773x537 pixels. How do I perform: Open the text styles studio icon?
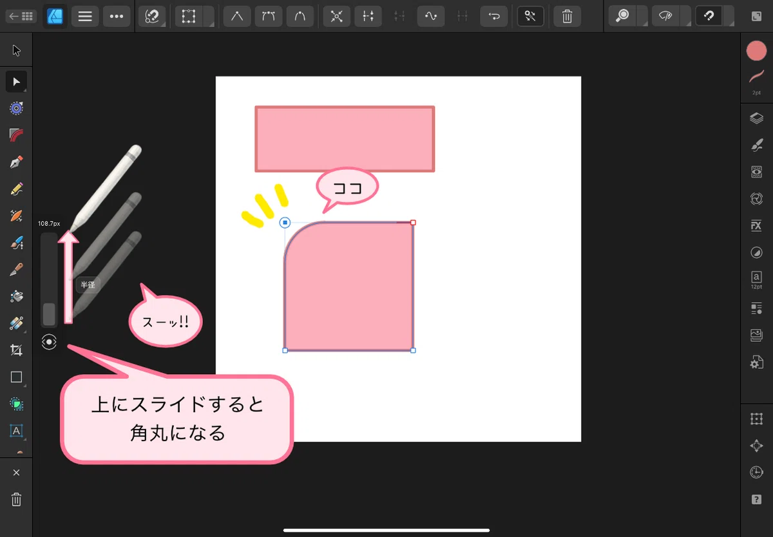coord(756,308)
